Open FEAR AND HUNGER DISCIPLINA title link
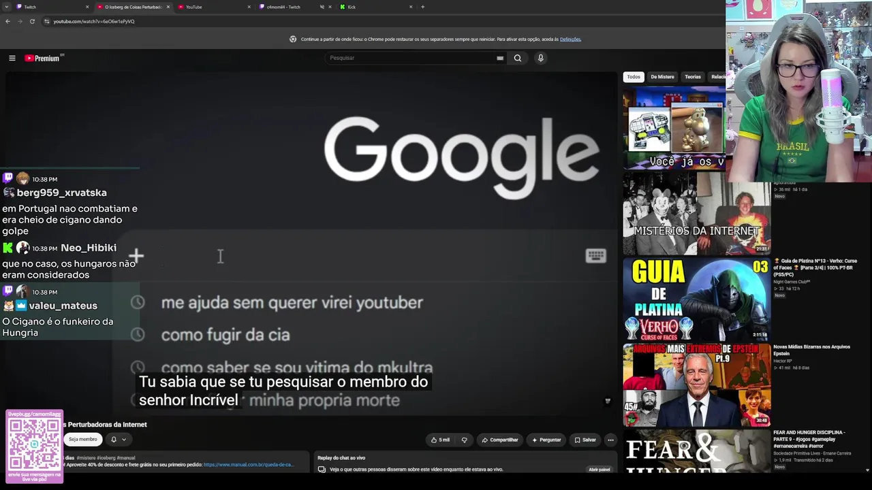Image resolution: width=872 pixels, height=490 pixels. [x=809, y=439]
